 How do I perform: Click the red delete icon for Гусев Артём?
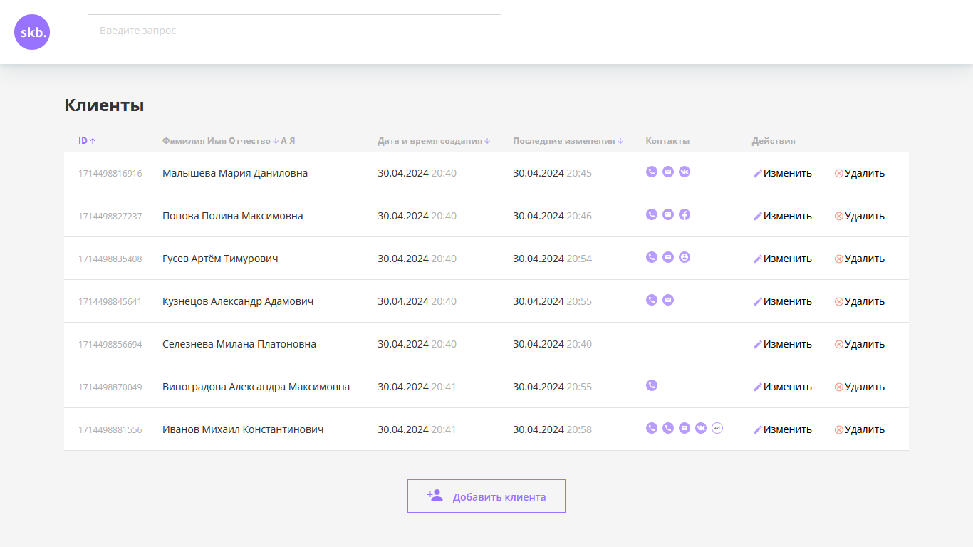(x=839, y=258)
